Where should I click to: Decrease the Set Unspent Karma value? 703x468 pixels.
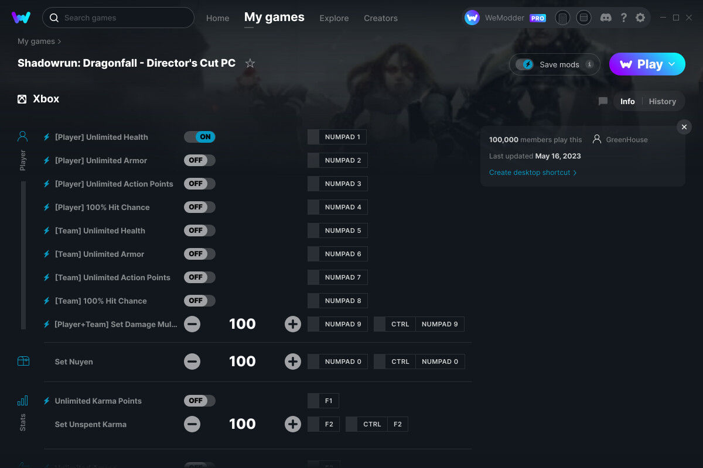192,424
